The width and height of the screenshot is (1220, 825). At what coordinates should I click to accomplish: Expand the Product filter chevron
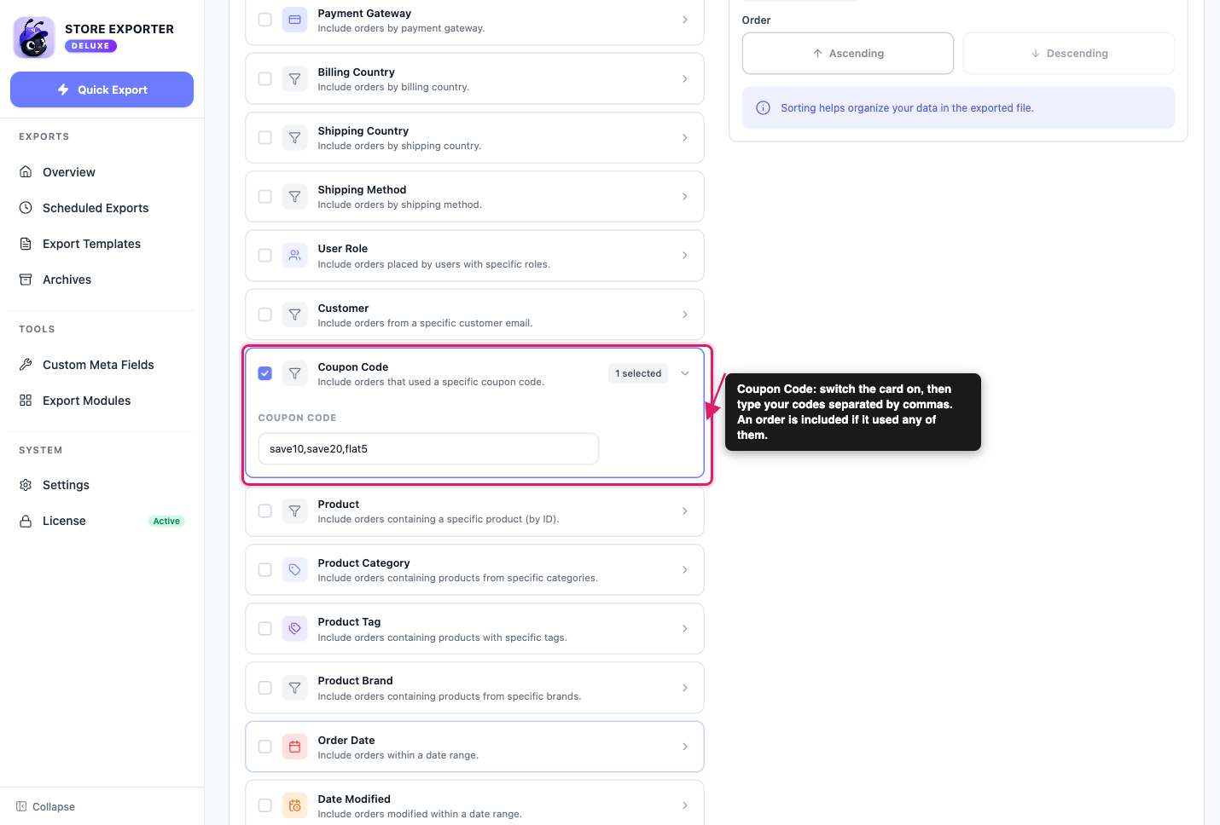click(x=685, y=511)
